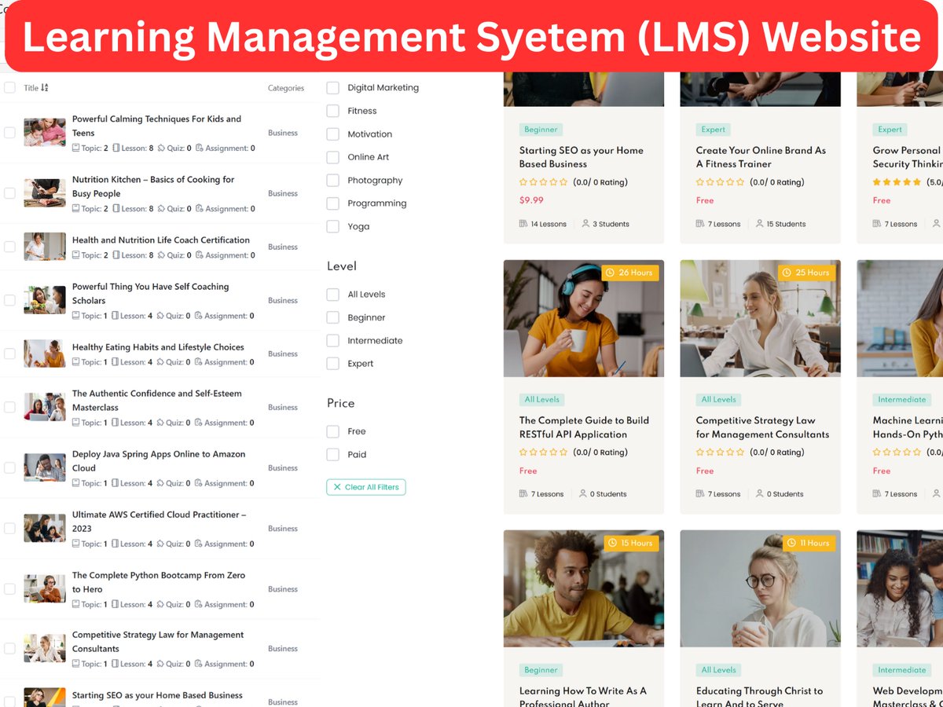Enable the Beginner level checkbox
The height and width of the screenshot is (707, 943).
tap(333, 317)
